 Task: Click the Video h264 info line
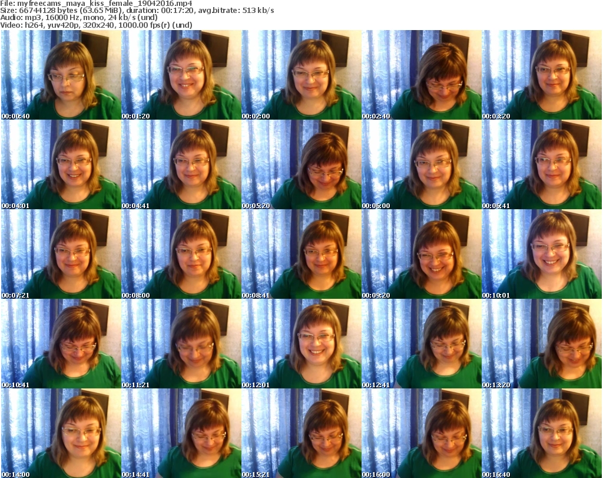(x=96, y=25)
